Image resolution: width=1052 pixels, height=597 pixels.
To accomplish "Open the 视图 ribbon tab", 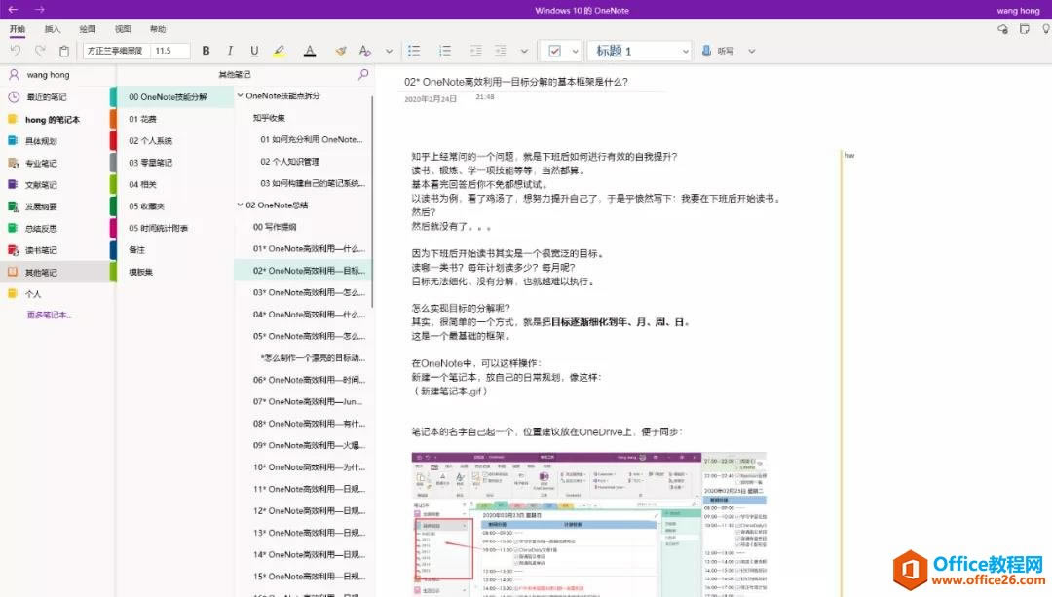I will click(122, 29).
